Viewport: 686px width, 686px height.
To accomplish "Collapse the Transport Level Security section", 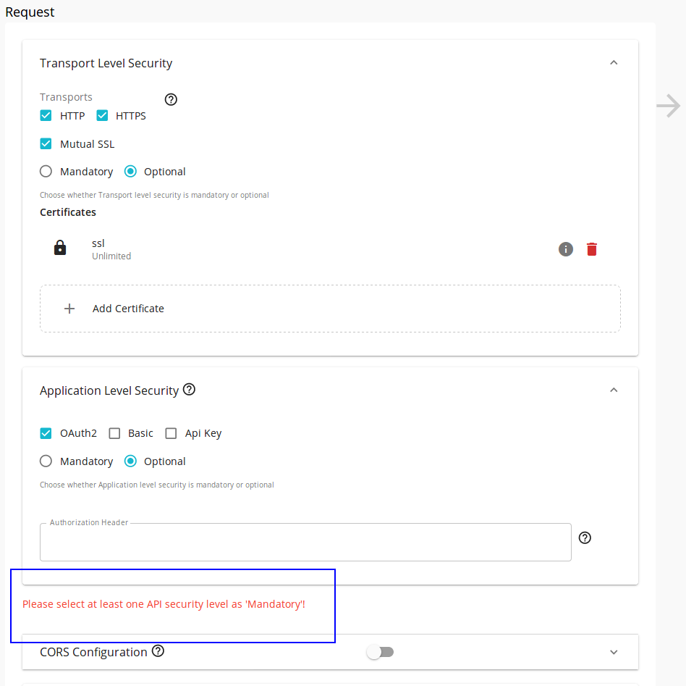I will click(614, 62).
